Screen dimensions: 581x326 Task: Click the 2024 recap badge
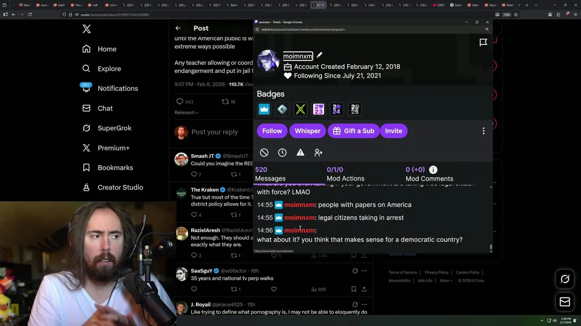click(x=337, y=109)
